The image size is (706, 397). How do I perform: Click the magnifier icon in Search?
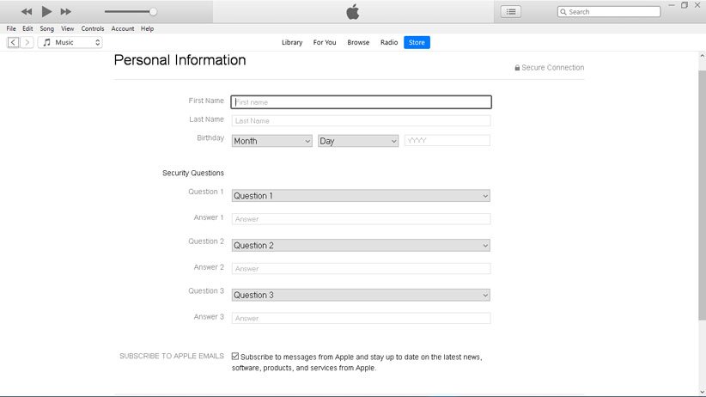(563, 12)
